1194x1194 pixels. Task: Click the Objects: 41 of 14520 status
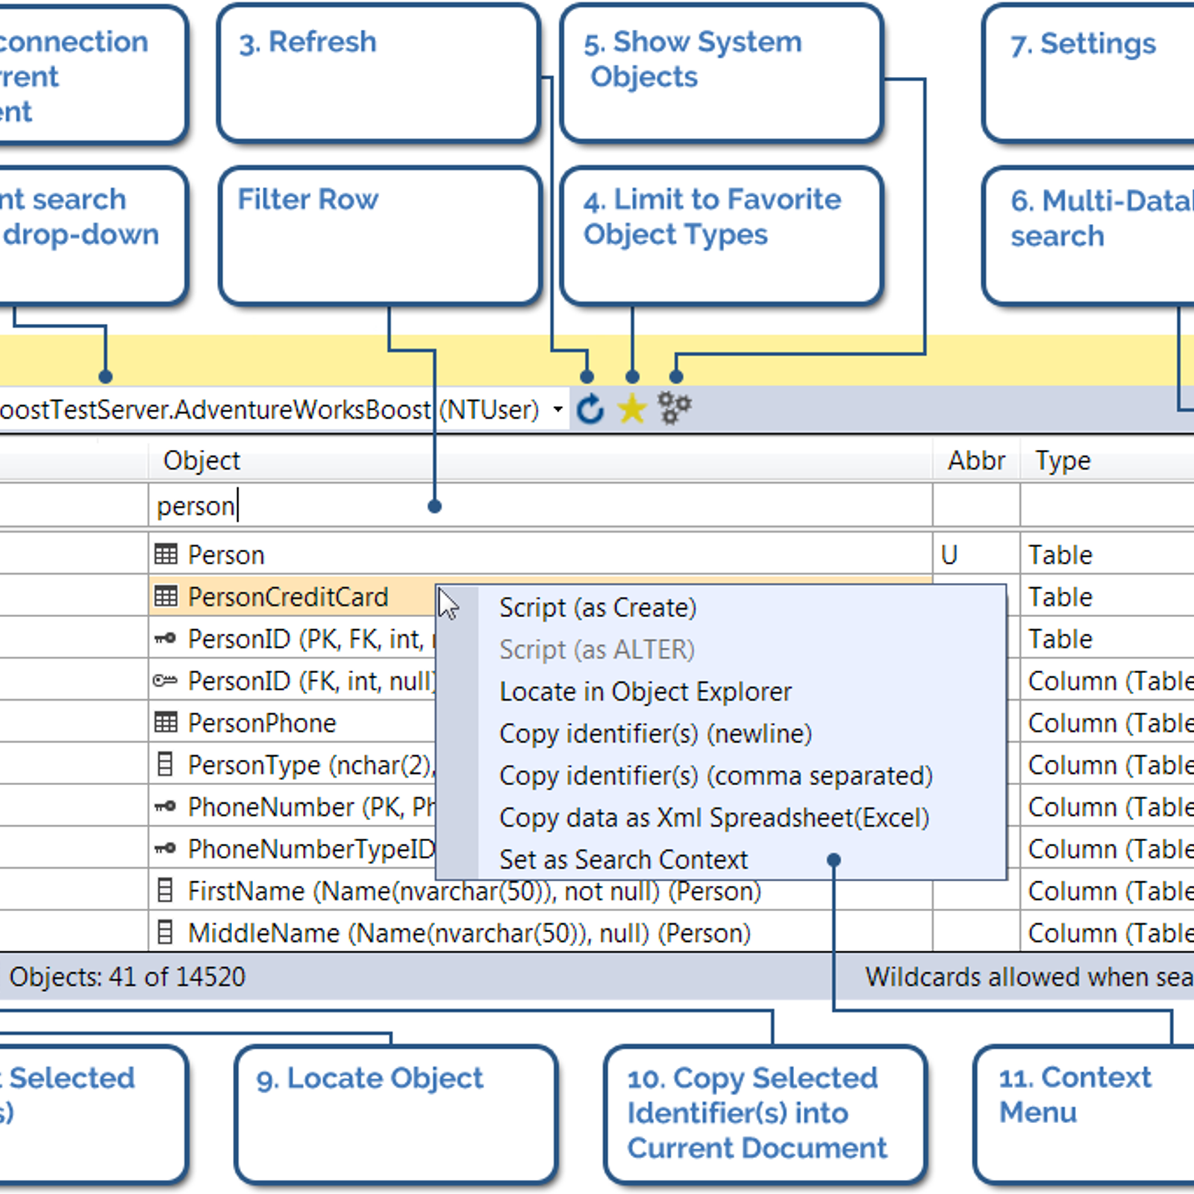pos(127,976)
